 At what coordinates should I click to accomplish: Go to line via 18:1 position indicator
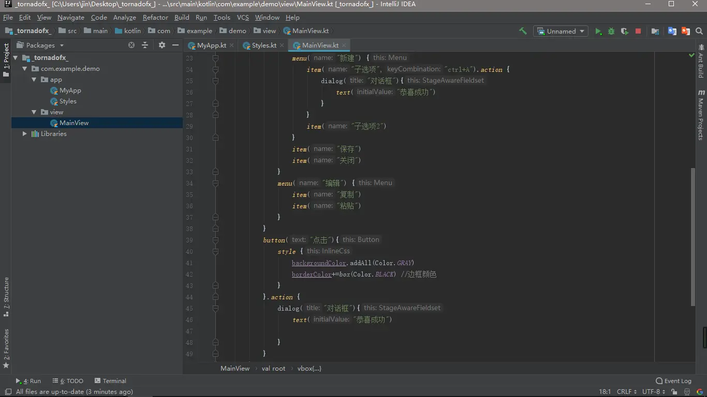pos(605,392)
